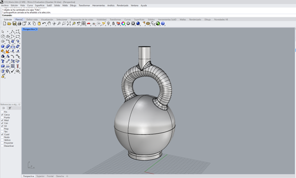This screenshot has width=296, height=178.
Task: Open the Layers panel icon
Action: click(118, 24)
